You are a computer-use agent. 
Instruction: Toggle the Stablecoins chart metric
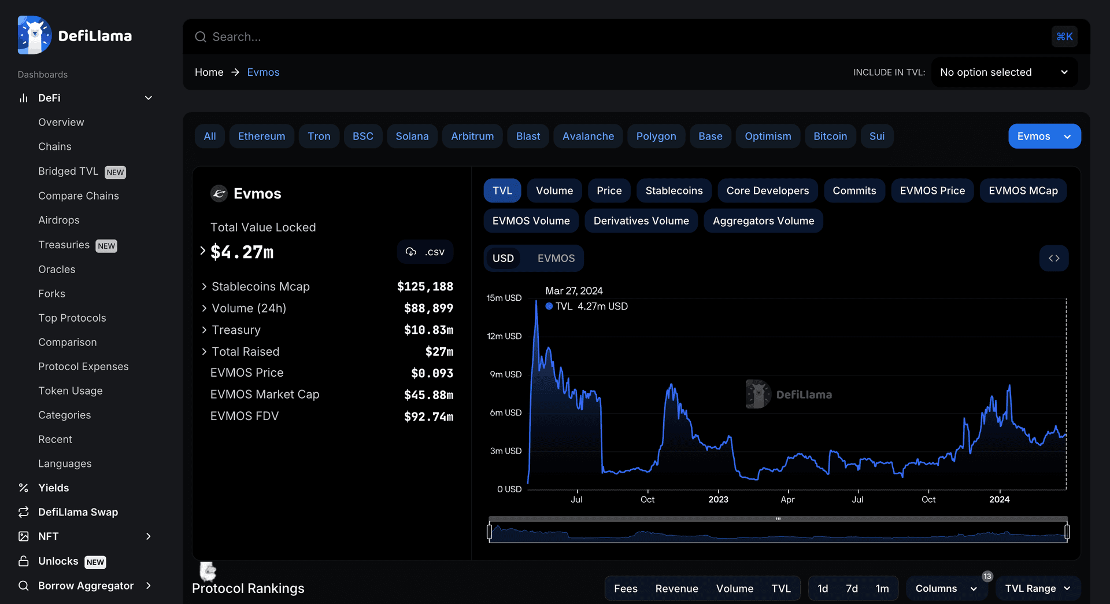click(x=674, y=191)
